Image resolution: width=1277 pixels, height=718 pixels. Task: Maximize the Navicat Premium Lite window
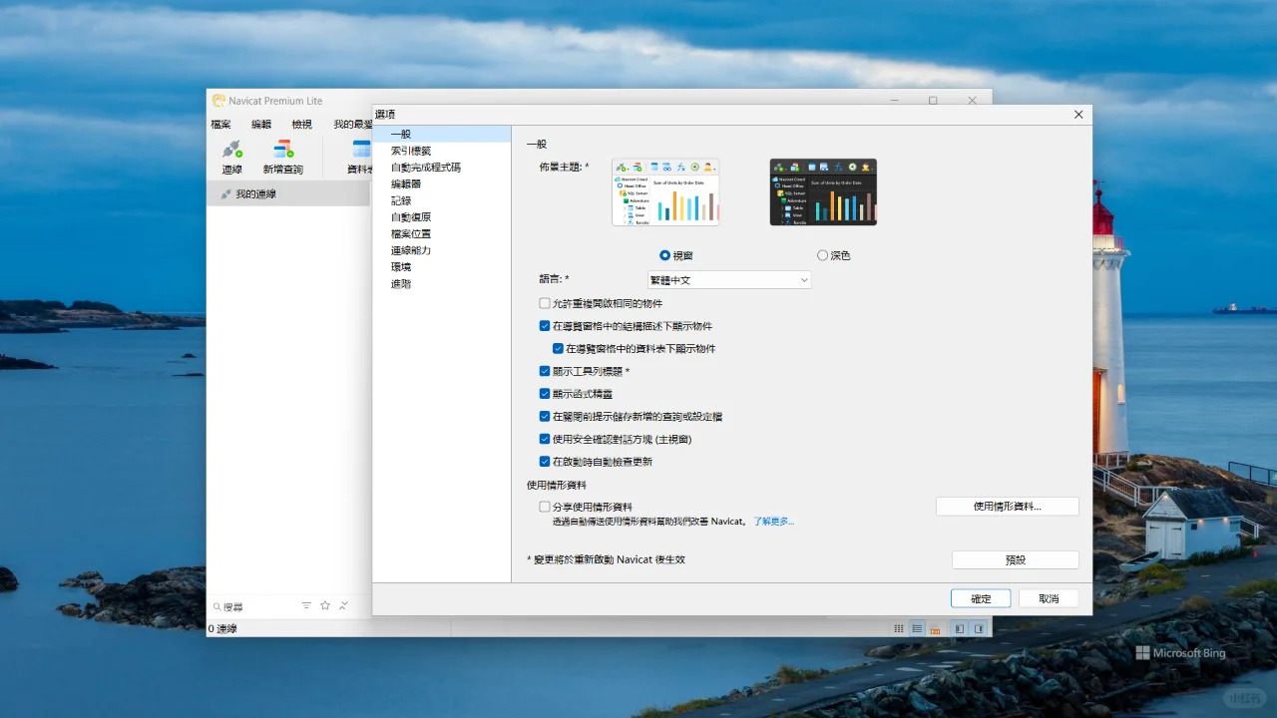(933, 101)
